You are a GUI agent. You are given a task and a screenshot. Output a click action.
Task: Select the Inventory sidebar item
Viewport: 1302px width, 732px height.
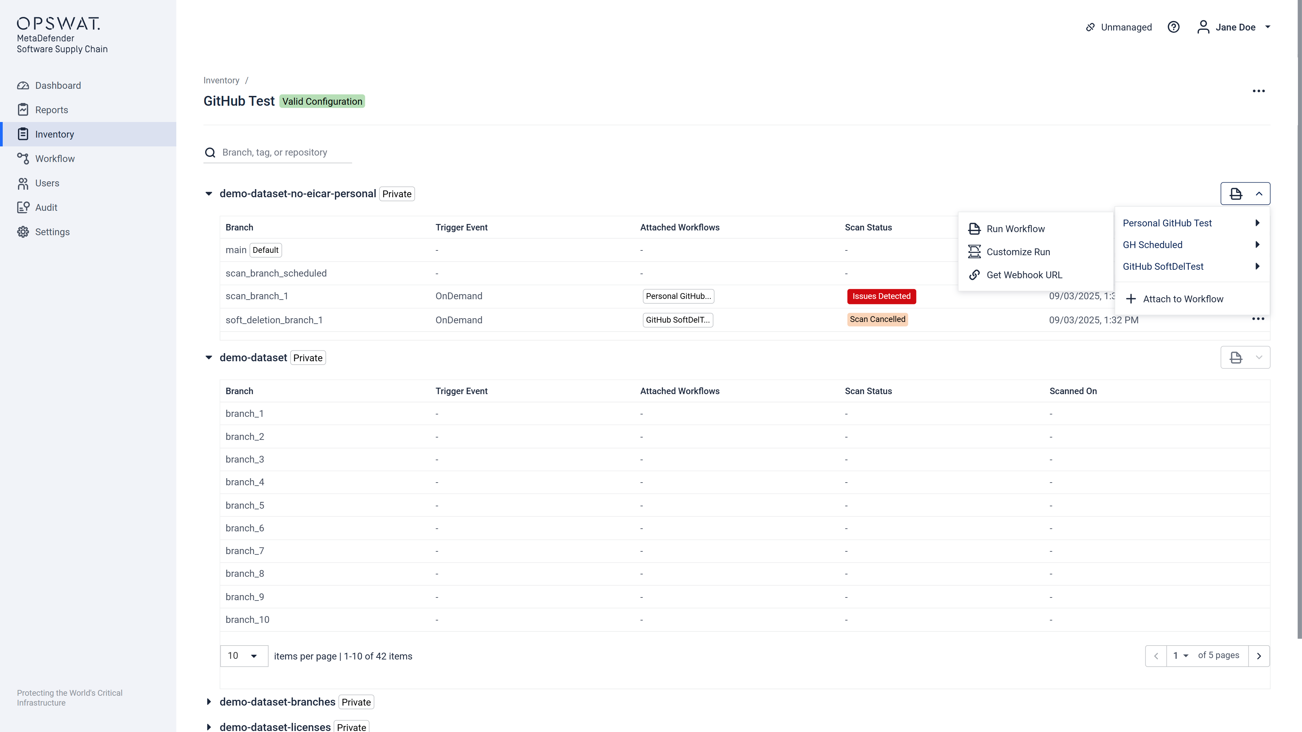(88, 135)
